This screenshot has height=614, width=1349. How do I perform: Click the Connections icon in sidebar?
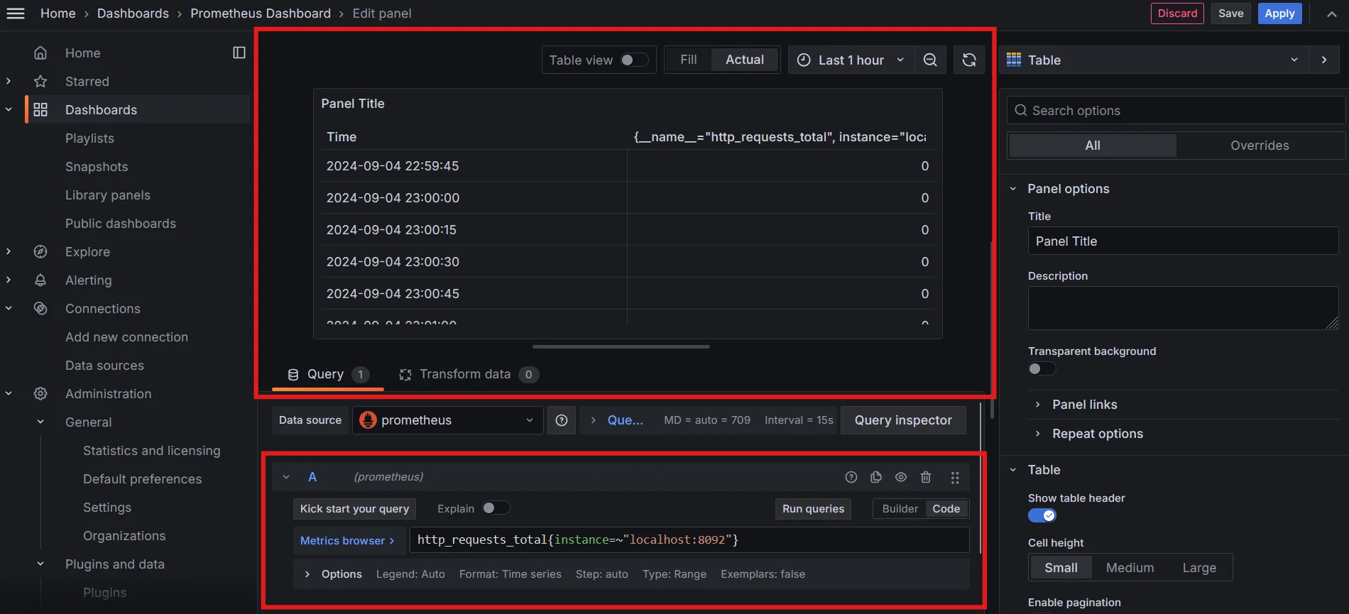(40, 309)
